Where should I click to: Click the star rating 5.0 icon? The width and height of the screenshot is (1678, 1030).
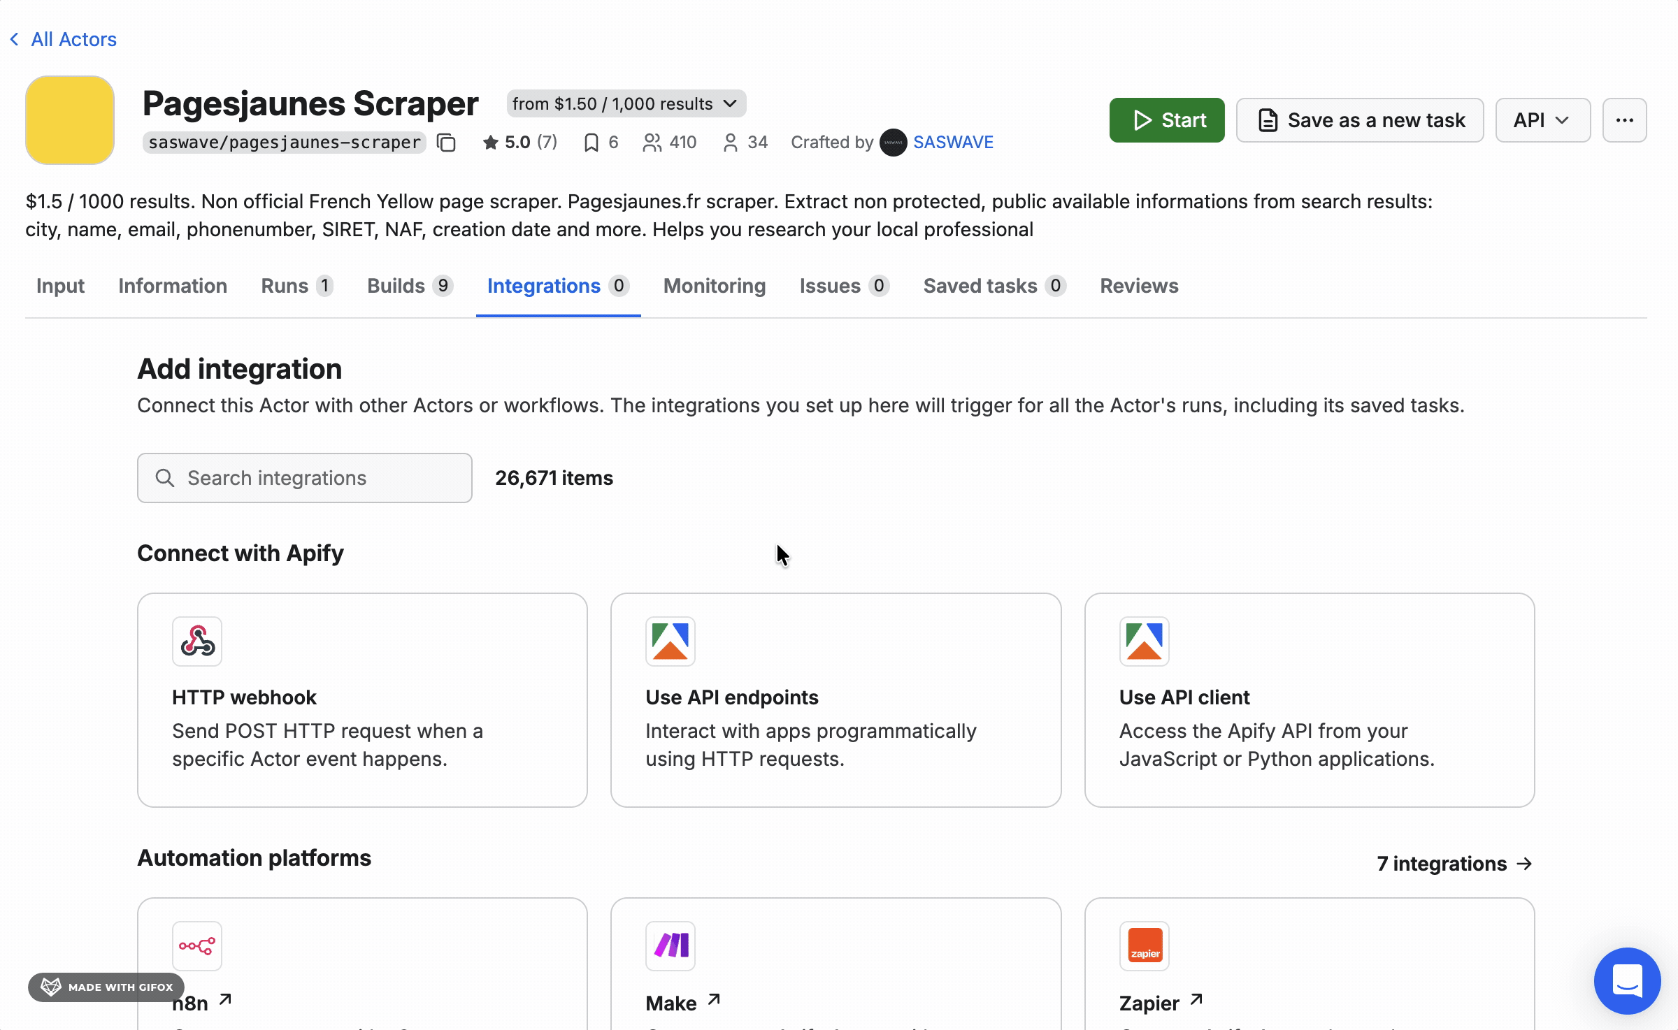tap(491, 143)
